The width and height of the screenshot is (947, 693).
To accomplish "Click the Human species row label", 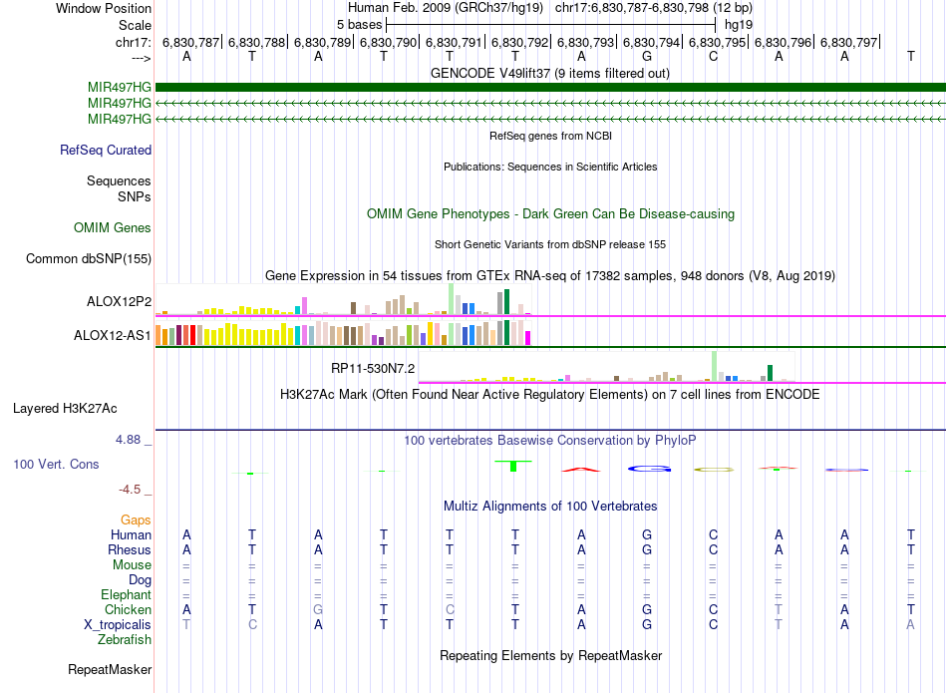I will 131,534.
